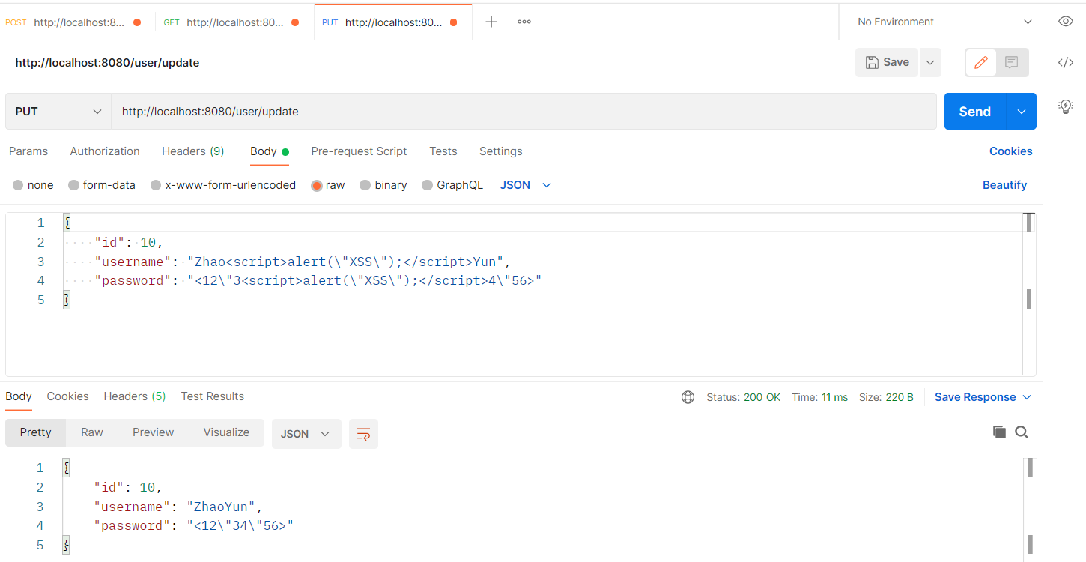The height and width of the screenshot is (562, 1086).
Task: Open the response JSON format dropdown
Action: click(306, 434)
